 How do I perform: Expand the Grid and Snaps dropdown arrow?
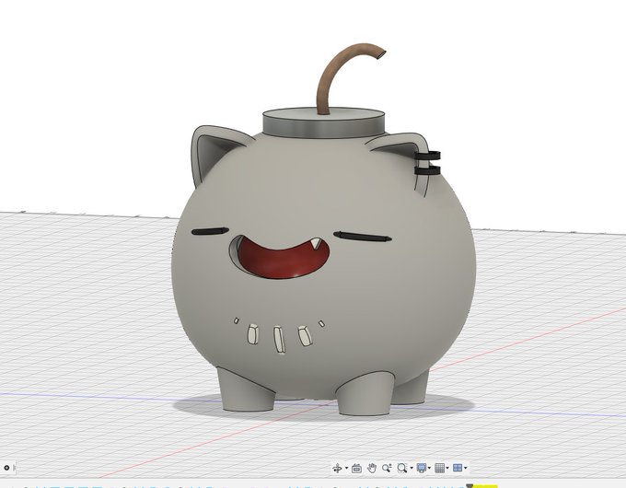pyautogui.click(x=447, y=468)
